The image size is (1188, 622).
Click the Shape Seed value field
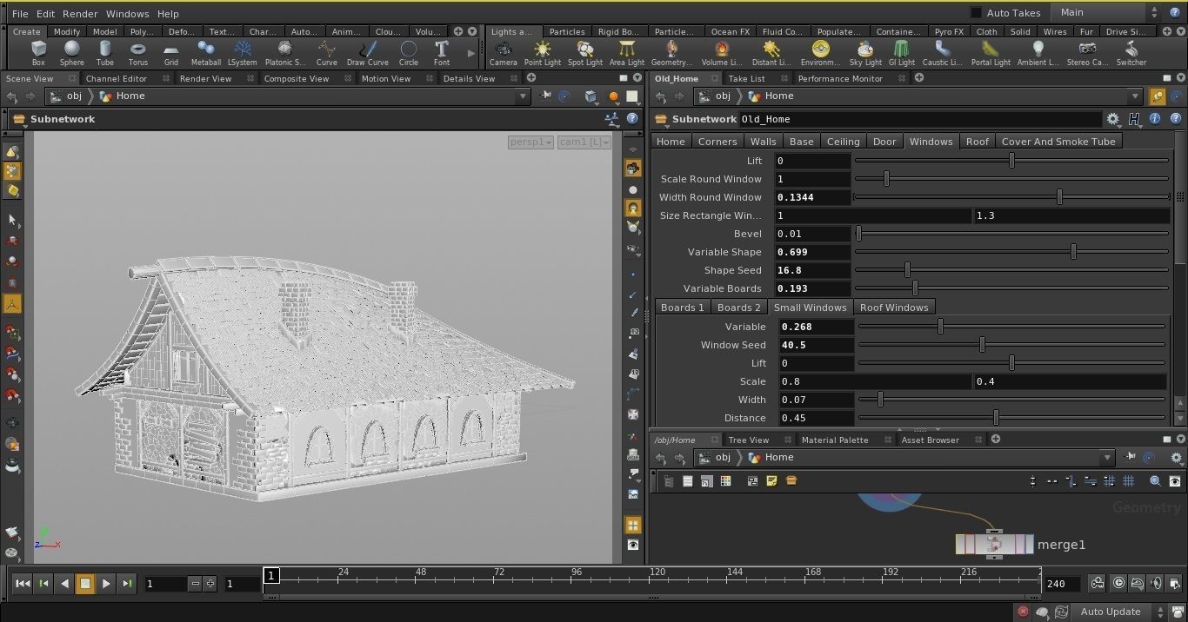click(x=812, y=270)
